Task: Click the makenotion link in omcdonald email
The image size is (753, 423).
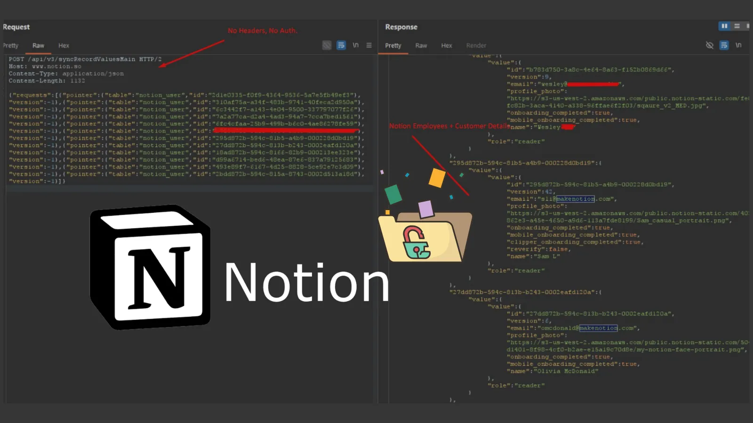Action: point(598,328)
